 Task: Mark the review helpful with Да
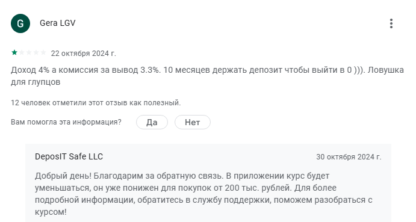(152, 122)
